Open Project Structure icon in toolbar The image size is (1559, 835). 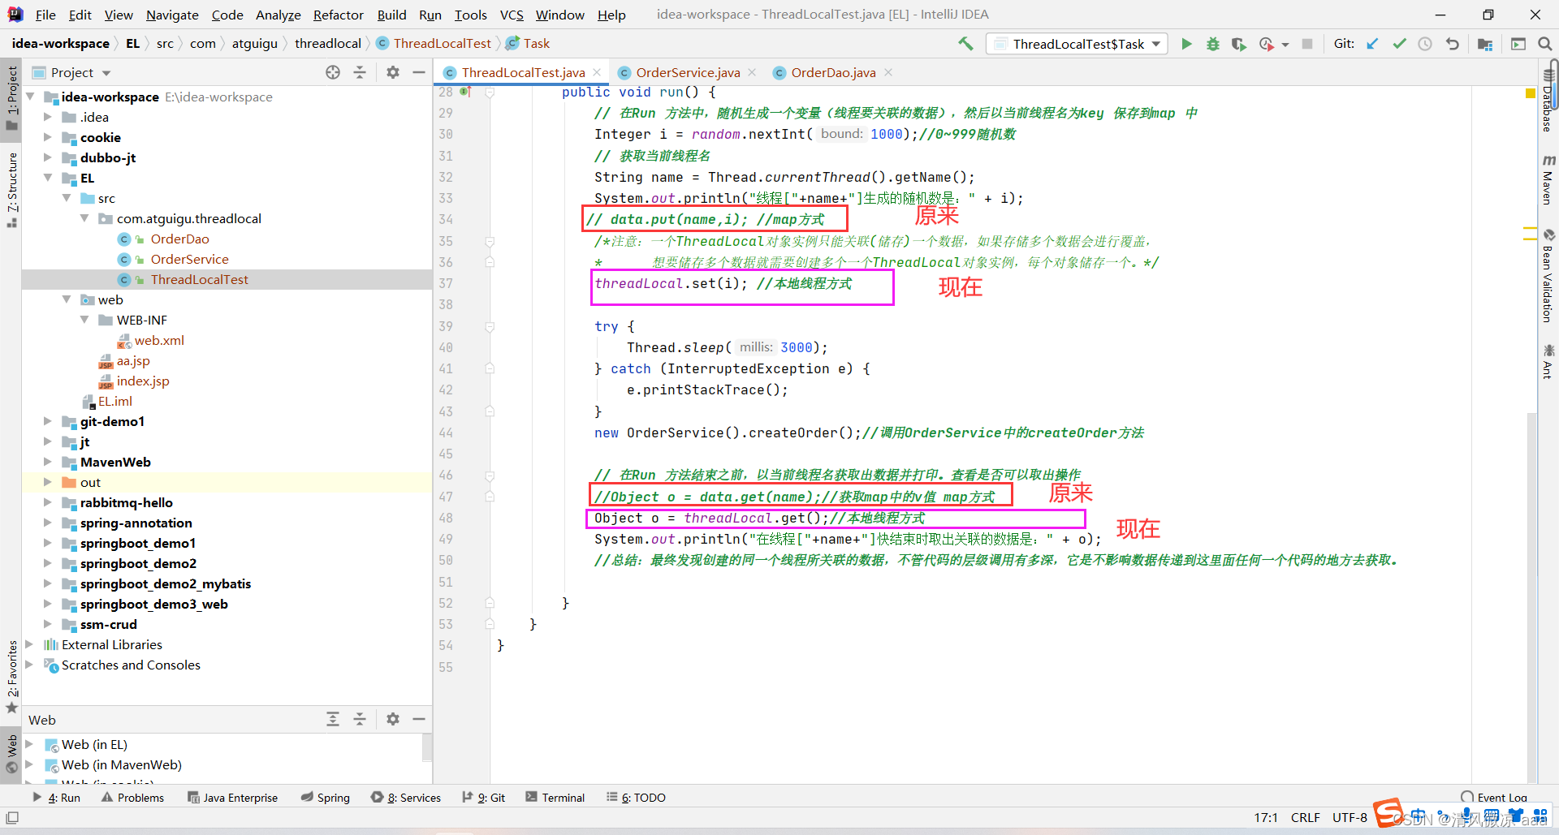(1485, 44)
